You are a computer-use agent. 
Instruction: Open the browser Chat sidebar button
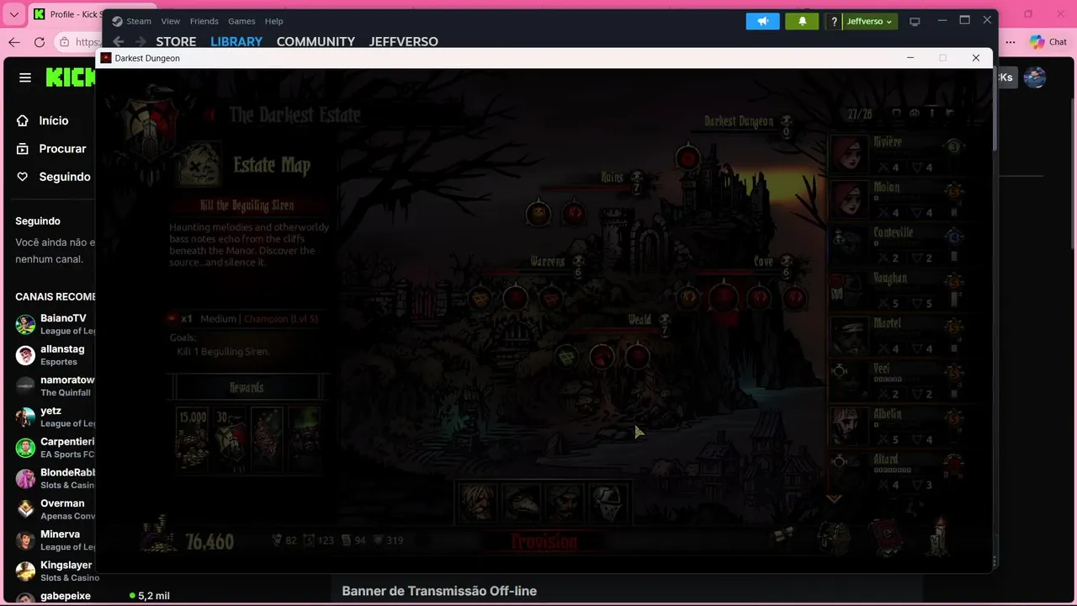[x=1048, y=42]
